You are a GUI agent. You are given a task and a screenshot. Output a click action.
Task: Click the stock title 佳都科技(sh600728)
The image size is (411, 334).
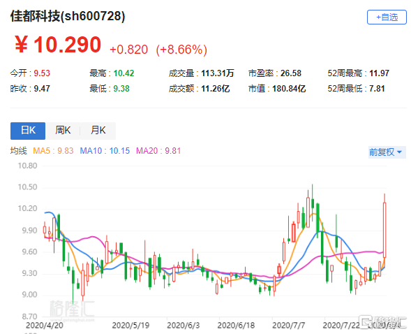point(68,16)
